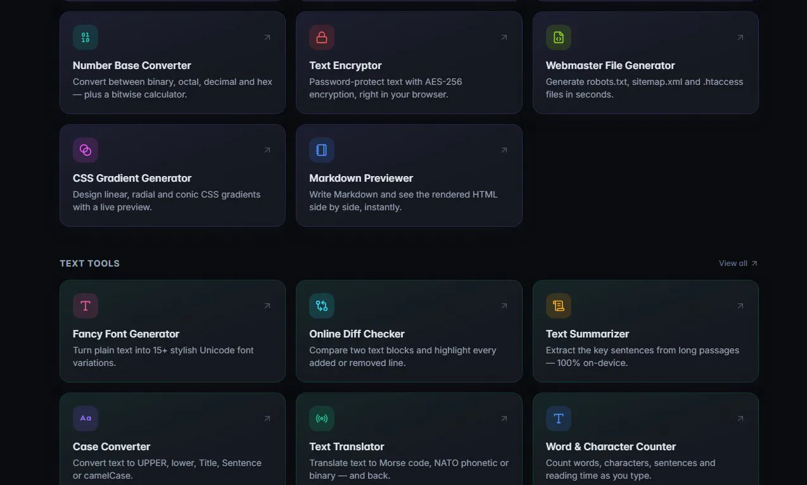Open the Online Diff Checker title
The image size is (807, 485).
click(x=357, y=334)
